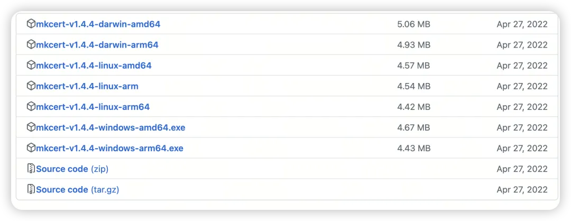Click Apr 27, 2022 date on tar.gz row
Viewport: 571px width, 221px height.
[522, 190]
